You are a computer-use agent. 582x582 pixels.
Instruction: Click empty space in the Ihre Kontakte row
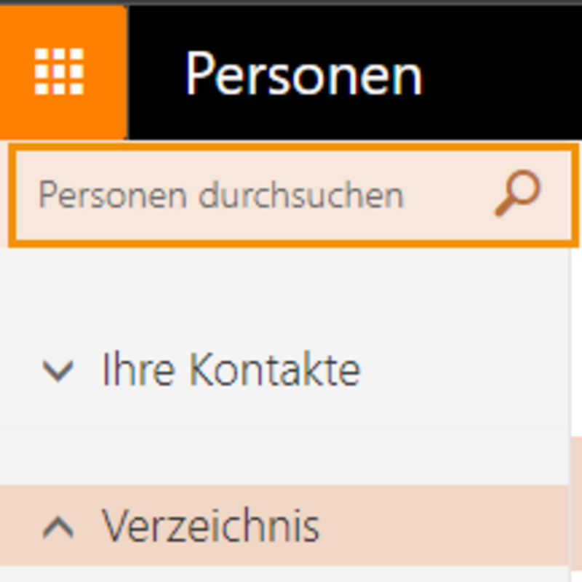(464, 370)
